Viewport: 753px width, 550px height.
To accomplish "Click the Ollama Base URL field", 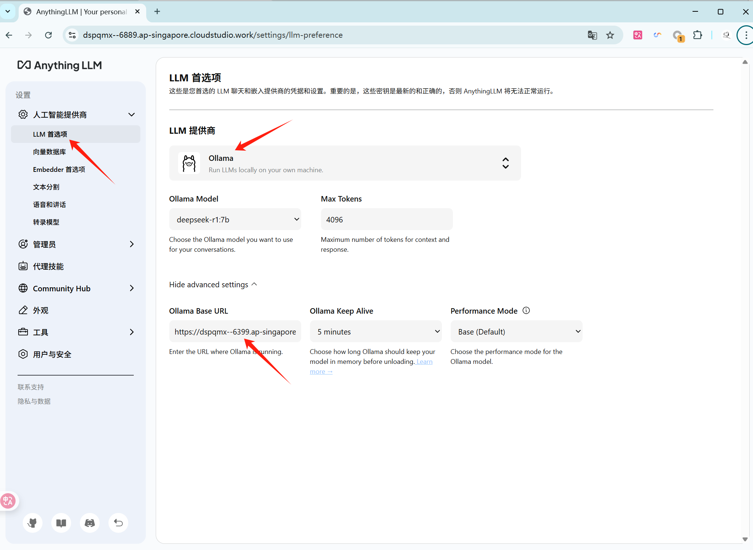I will 235,332.
